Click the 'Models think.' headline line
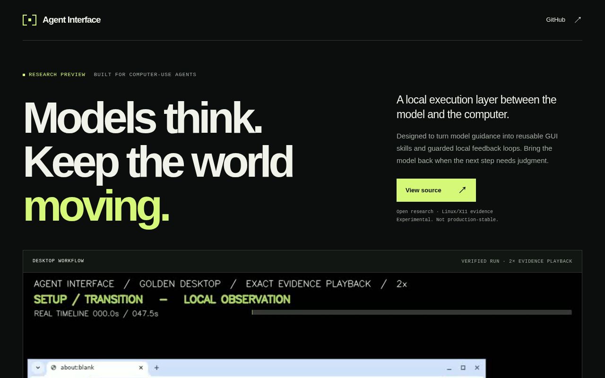This screenshot has height=378, width=605. tap(142, 118)
